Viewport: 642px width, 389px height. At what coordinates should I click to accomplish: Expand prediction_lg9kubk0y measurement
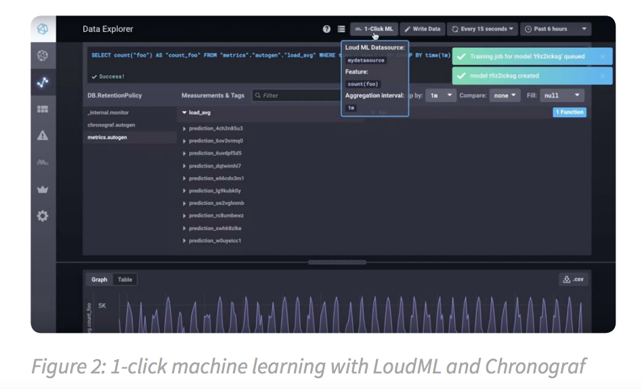(x=212, y=191)
